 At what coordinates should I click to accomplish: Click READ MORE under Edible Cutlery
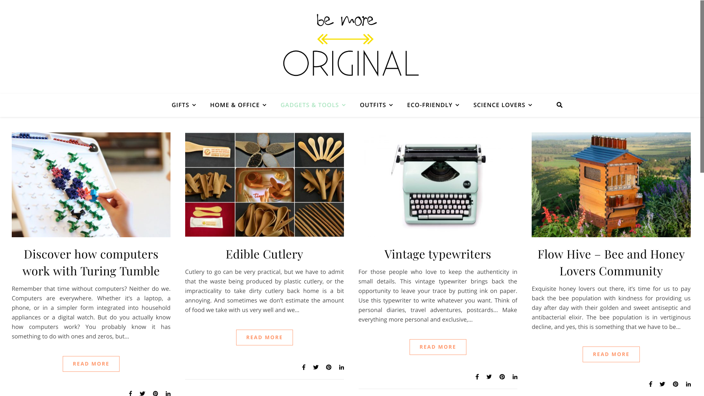(x=264, y=337)
